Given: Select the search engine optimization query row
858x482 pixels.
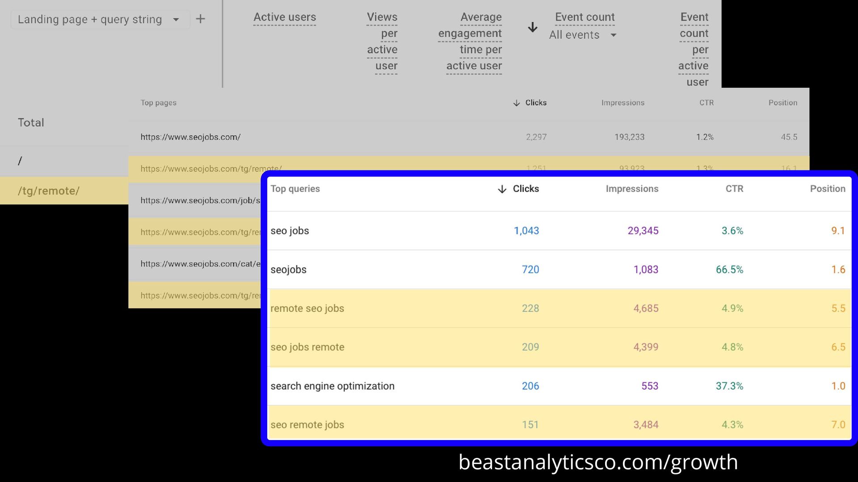Looking at the screenshot, I should 332,386.
